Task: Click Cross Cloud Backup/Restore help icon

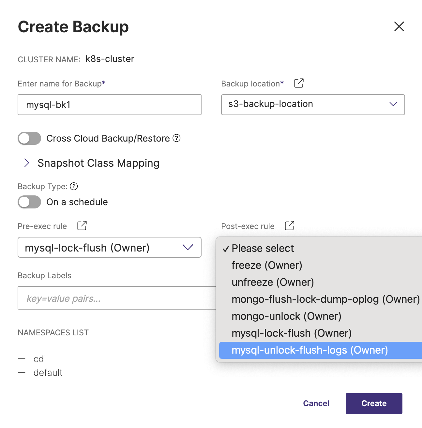Action: (176, 138)
